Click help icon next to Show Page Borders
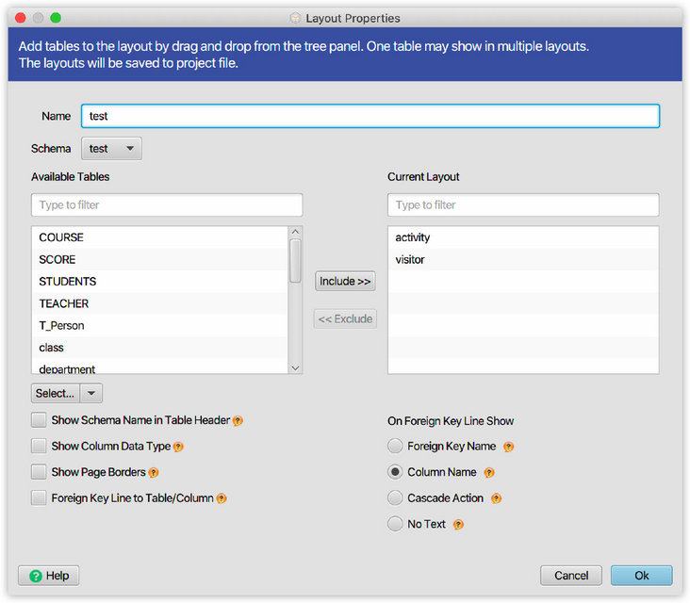The height and width of the screenshot is (603, 690). (x=154, y=472)
